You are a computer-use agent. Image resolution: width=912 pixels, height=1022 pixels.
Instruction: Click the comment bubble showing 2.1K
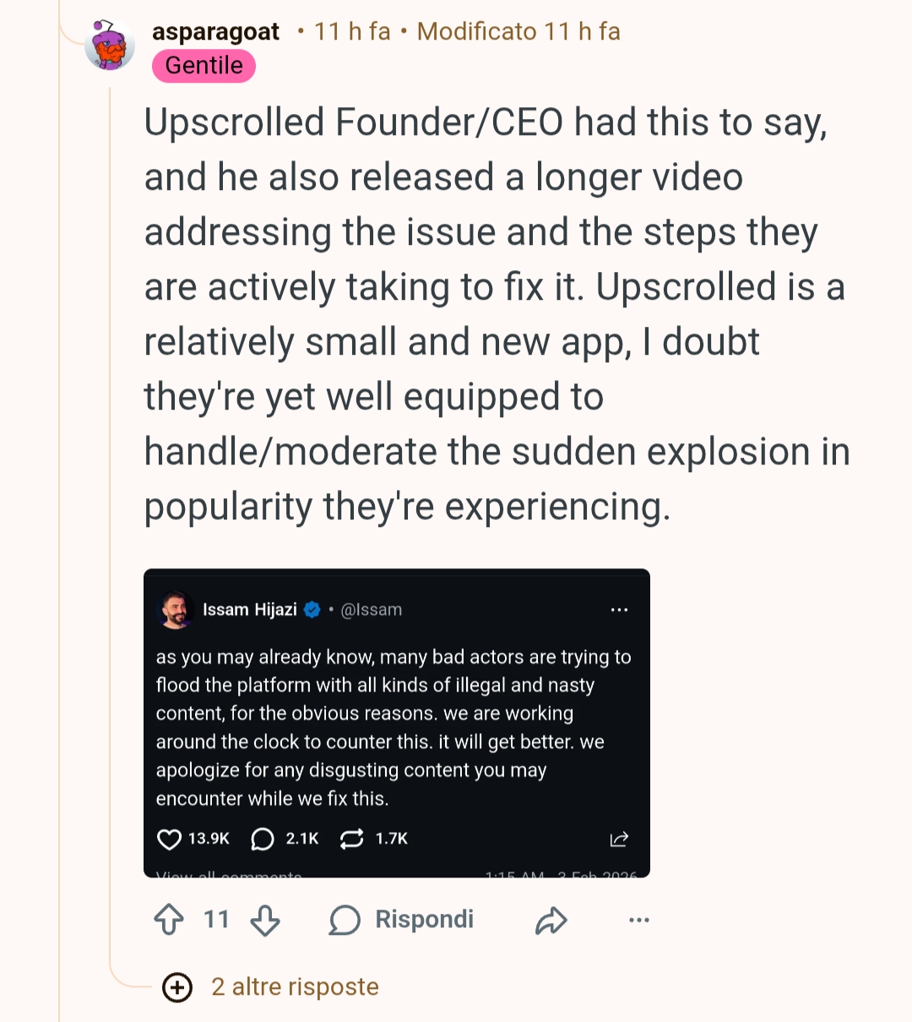263,839
